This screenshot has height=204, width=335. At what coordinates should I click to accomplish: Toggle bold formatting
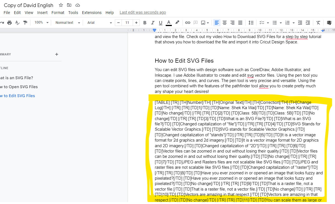click(x=145, y=23)
